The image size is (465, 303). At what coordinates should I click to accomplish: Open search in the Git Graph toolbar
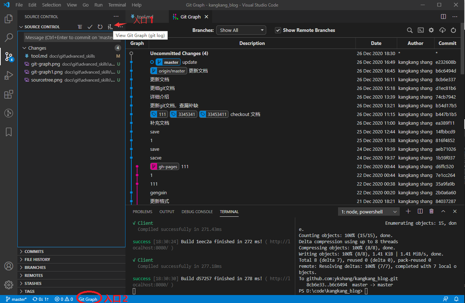coord(410,30)
